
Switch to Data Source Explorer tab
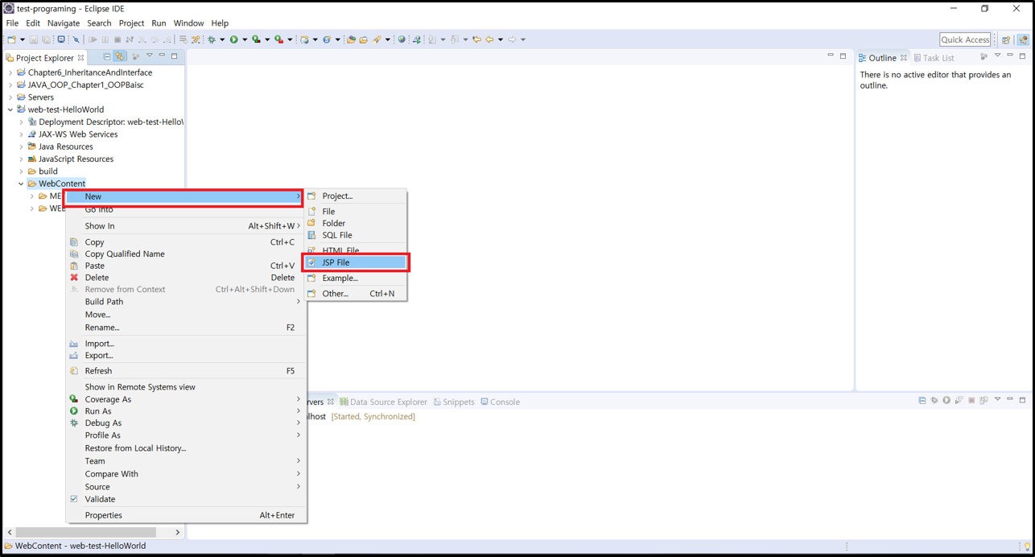click(383, 402)
